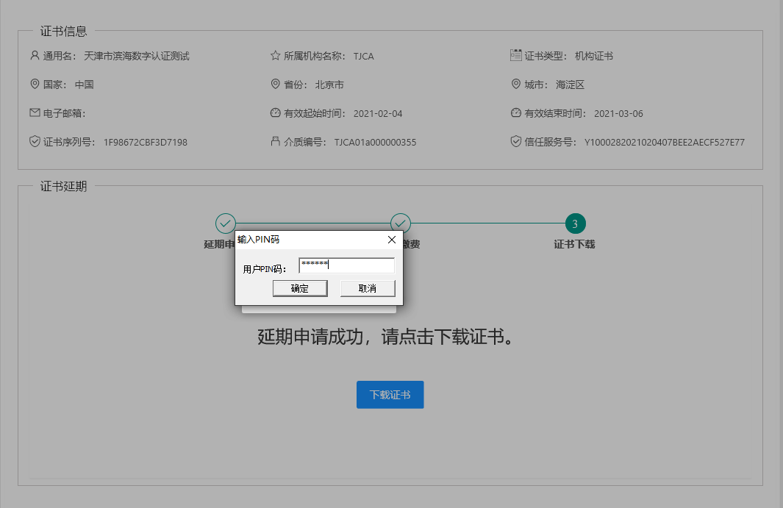Click the blue 下载证书 button
Viewport: 783px width, 508px height.
pyautogui.click(x=390, y=395)
